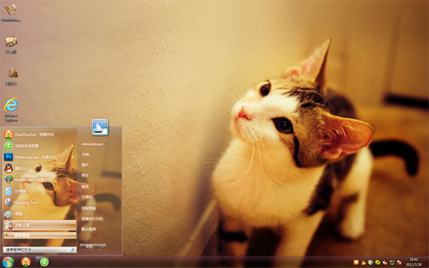Show Photoshop jump list arrow

(x=72, y=157)
